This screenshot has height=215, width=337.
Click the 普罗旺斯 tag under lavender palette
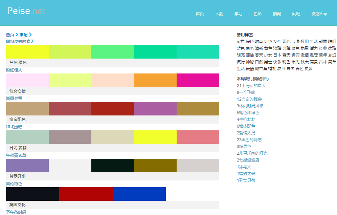[17, 176]
